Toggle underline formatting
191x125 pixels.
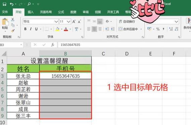click(x=36, y=29)
